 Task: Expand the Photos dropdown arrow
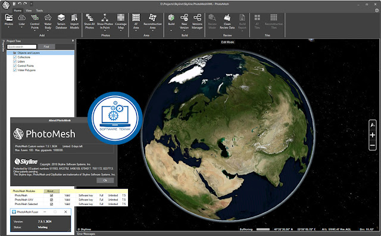(x=9, y=27)
